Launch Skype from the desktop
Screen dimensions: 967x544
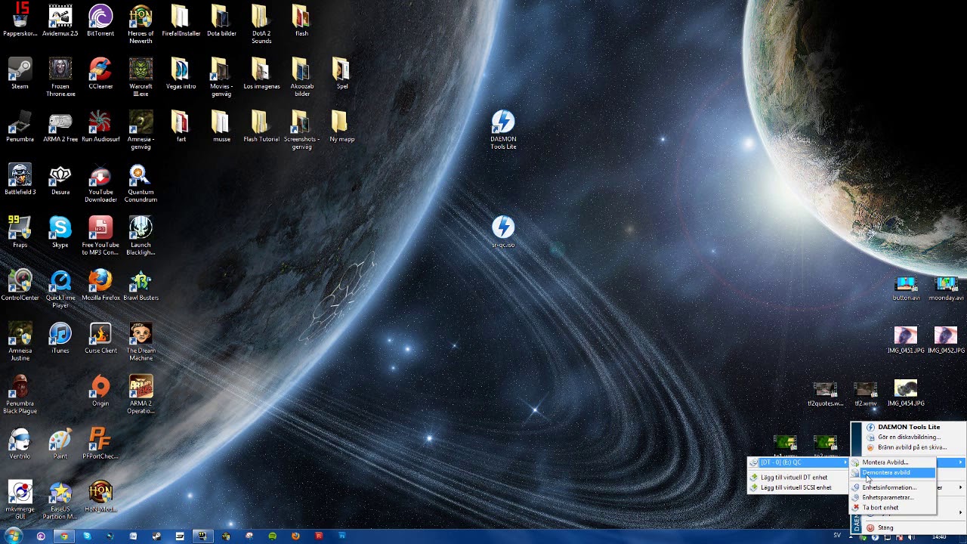coord(60,232)
